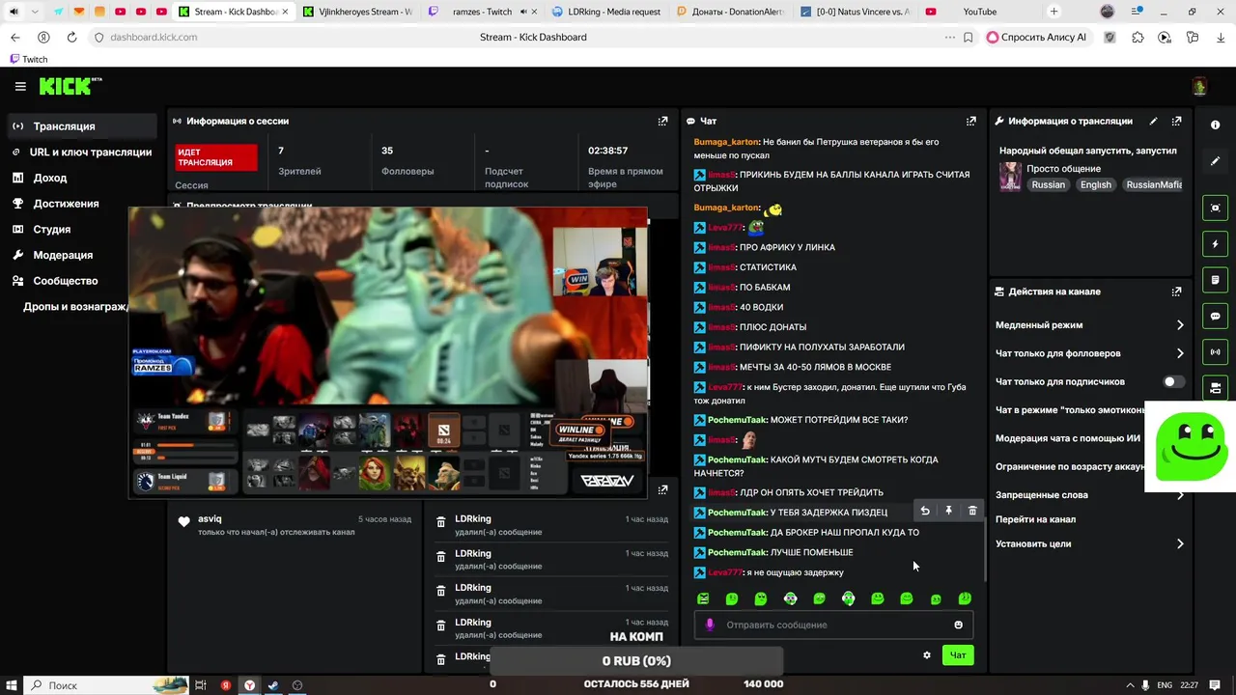Image resolution: width=1236 pixels, height=695 pixels.
Task: Click the KICK logo
Action: 70,86
